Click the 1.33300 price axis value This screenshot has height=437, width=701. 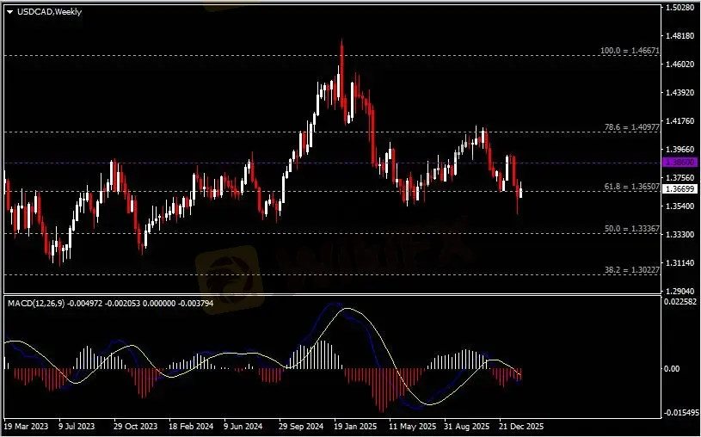[680, 235]
